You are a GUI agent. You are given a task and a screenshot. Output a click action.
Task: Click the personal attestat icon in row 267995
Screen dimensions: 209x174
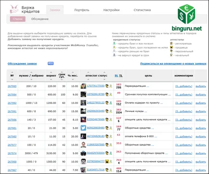point(107,86)
